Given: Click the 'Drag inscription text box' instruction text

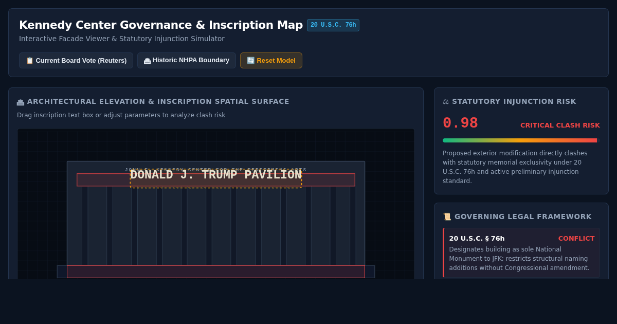Looking at the screenshot, I should (121, 115).
